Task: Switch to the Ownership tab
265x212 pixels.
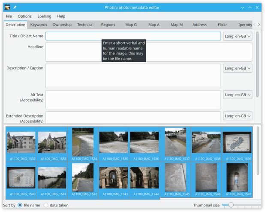Action: pos(62,25)
